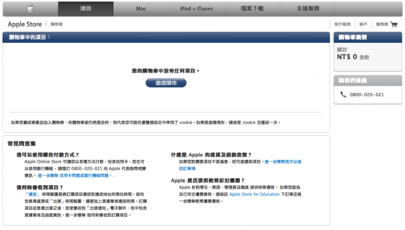Open the 檔案下載 tab
This screenshot has width=405, height=230.
(252, 9)
